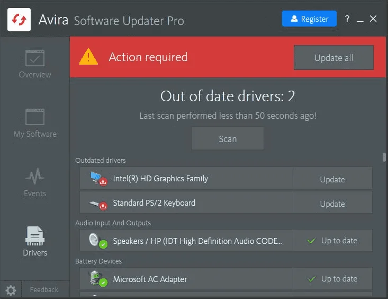Image resolution: width=388 pixels, height=299 pixels.
Task: Open the Overview section icon
Action: [x=35, y=58]
